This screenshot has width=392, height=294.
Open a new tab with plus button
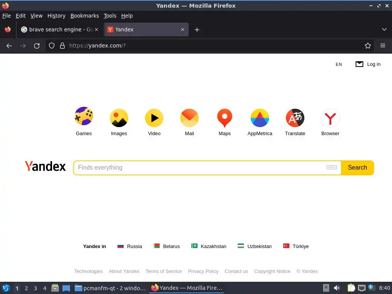(197, 30)
